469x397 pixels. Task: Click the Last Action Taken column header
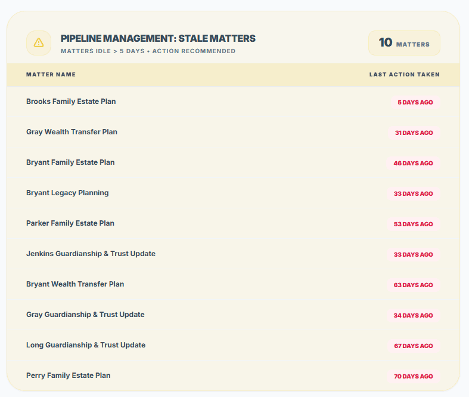click(405, 75)
